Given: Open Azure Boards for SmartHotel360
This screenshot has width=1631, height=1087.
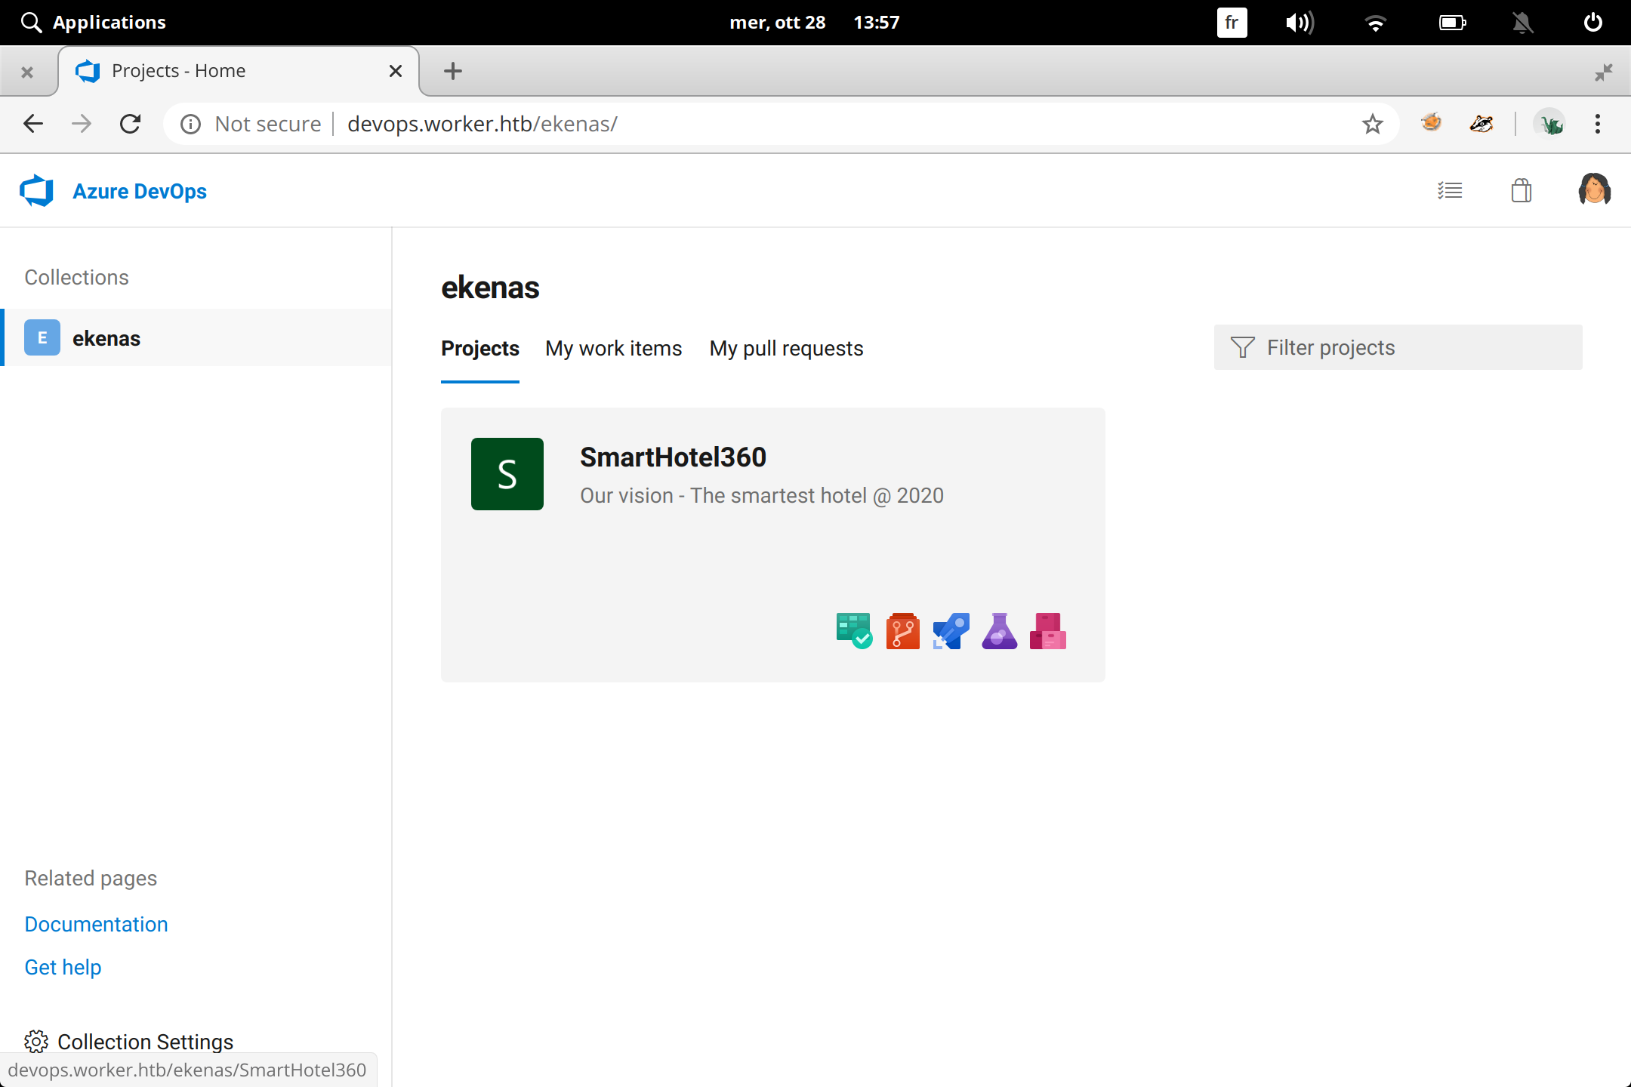Looking at the screenshot, I should (854, 630).
